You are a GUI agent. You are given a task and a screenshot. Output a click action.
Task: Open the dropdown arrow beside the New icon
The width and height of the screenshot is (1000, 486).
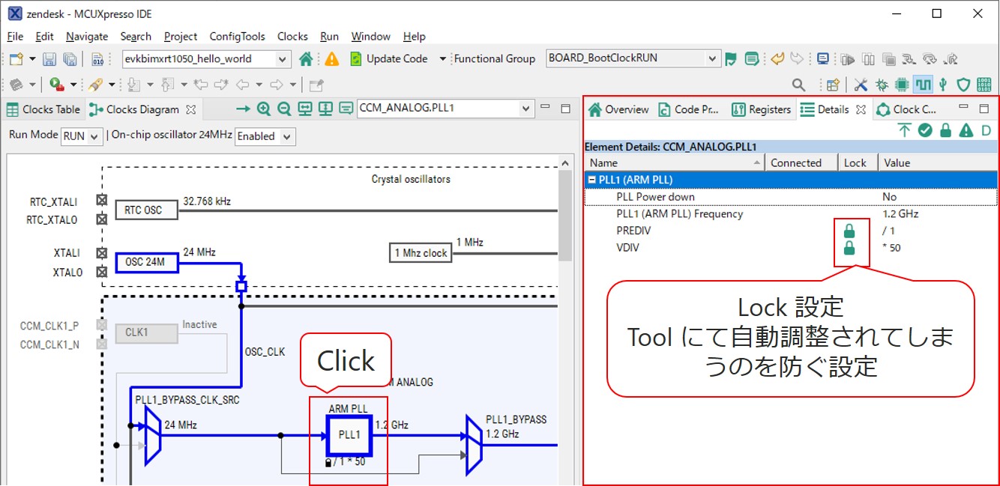[x=32, y=59]
